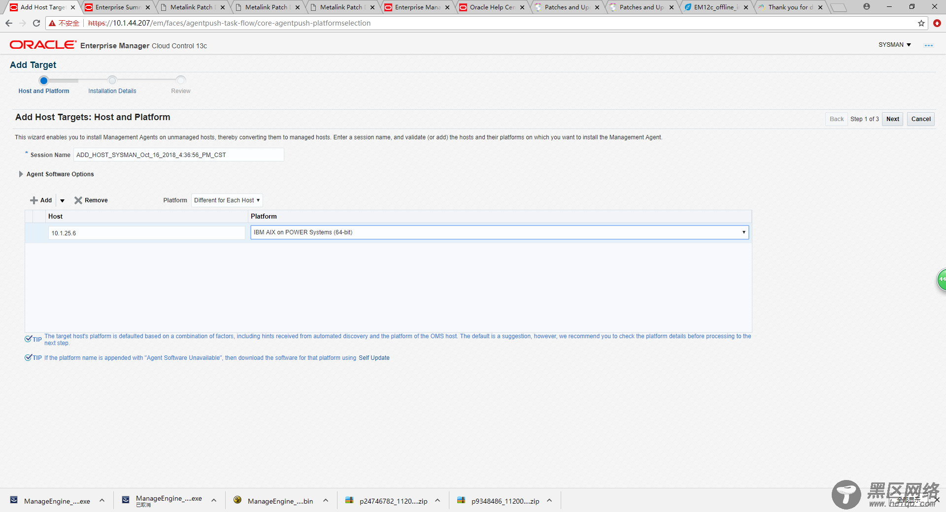Expand Agent Software Options section

point(21,174)
